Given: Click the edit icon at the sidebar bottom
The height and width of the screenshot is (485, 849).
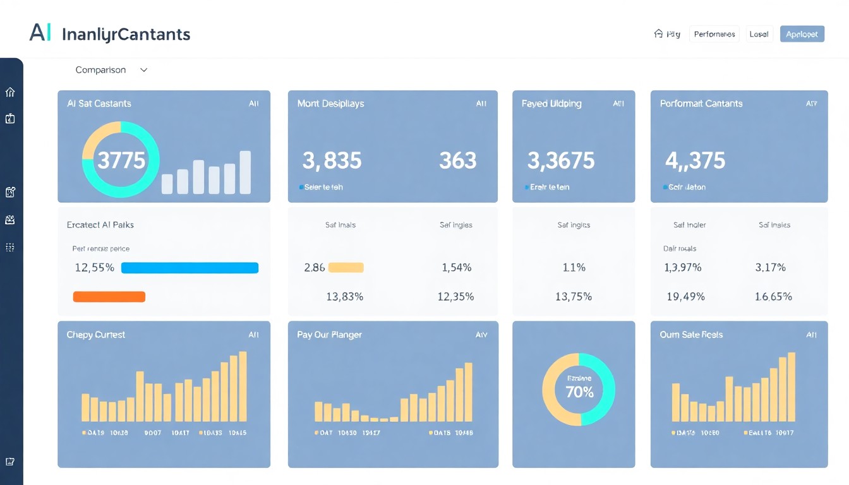Looking at the screenshot, I should click(10, 462).
